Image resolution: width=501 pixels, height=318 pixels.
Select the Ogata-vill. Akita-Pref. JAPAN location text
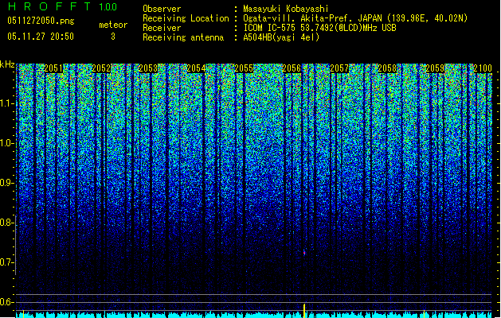pyautogui.click(x=355, y=18)
